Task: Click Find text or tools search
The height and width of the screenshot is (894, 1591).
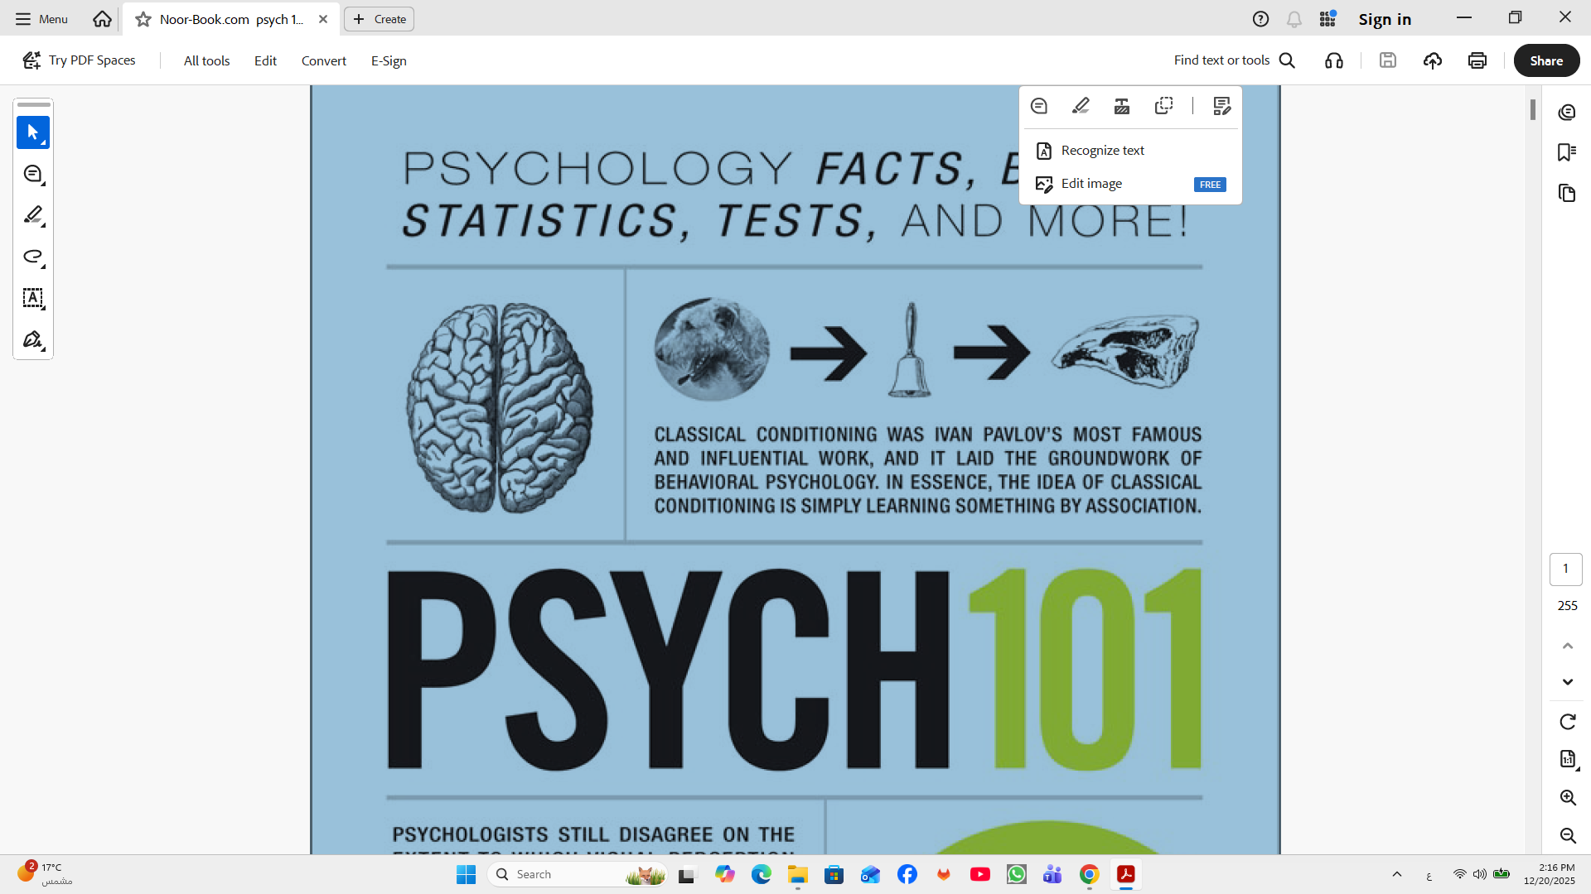Action: [x=1234, y=60]
